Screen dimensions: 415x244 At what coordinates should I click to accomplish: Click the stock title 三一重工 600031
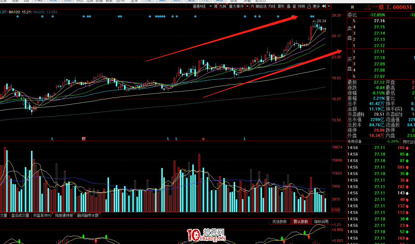click(x=388, y=7)
